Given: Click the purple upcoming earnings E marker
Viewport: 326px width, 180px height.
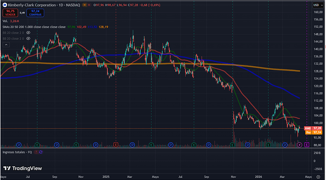Looking at the screenshot, I should 307,145.
